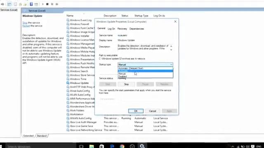Image resolution: width=264 pixels, height=148 pixels.
Task: Click the Stop the service link
Action: 25,23
